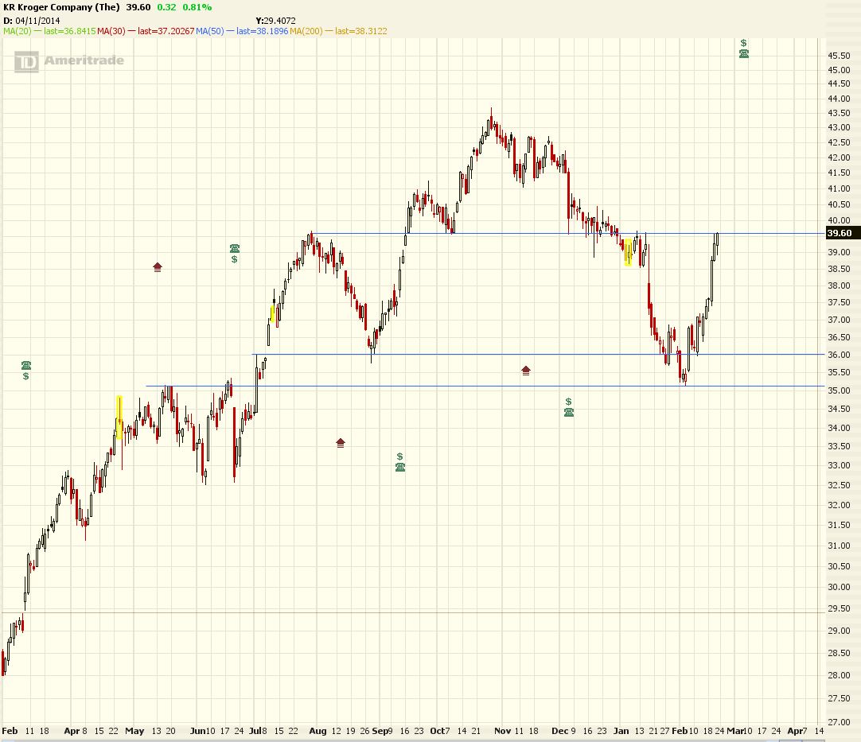Click the dollar sign icon near the 34.50 level in December
Viewport: 861px width, 742px height.
[x=568, y=402]
